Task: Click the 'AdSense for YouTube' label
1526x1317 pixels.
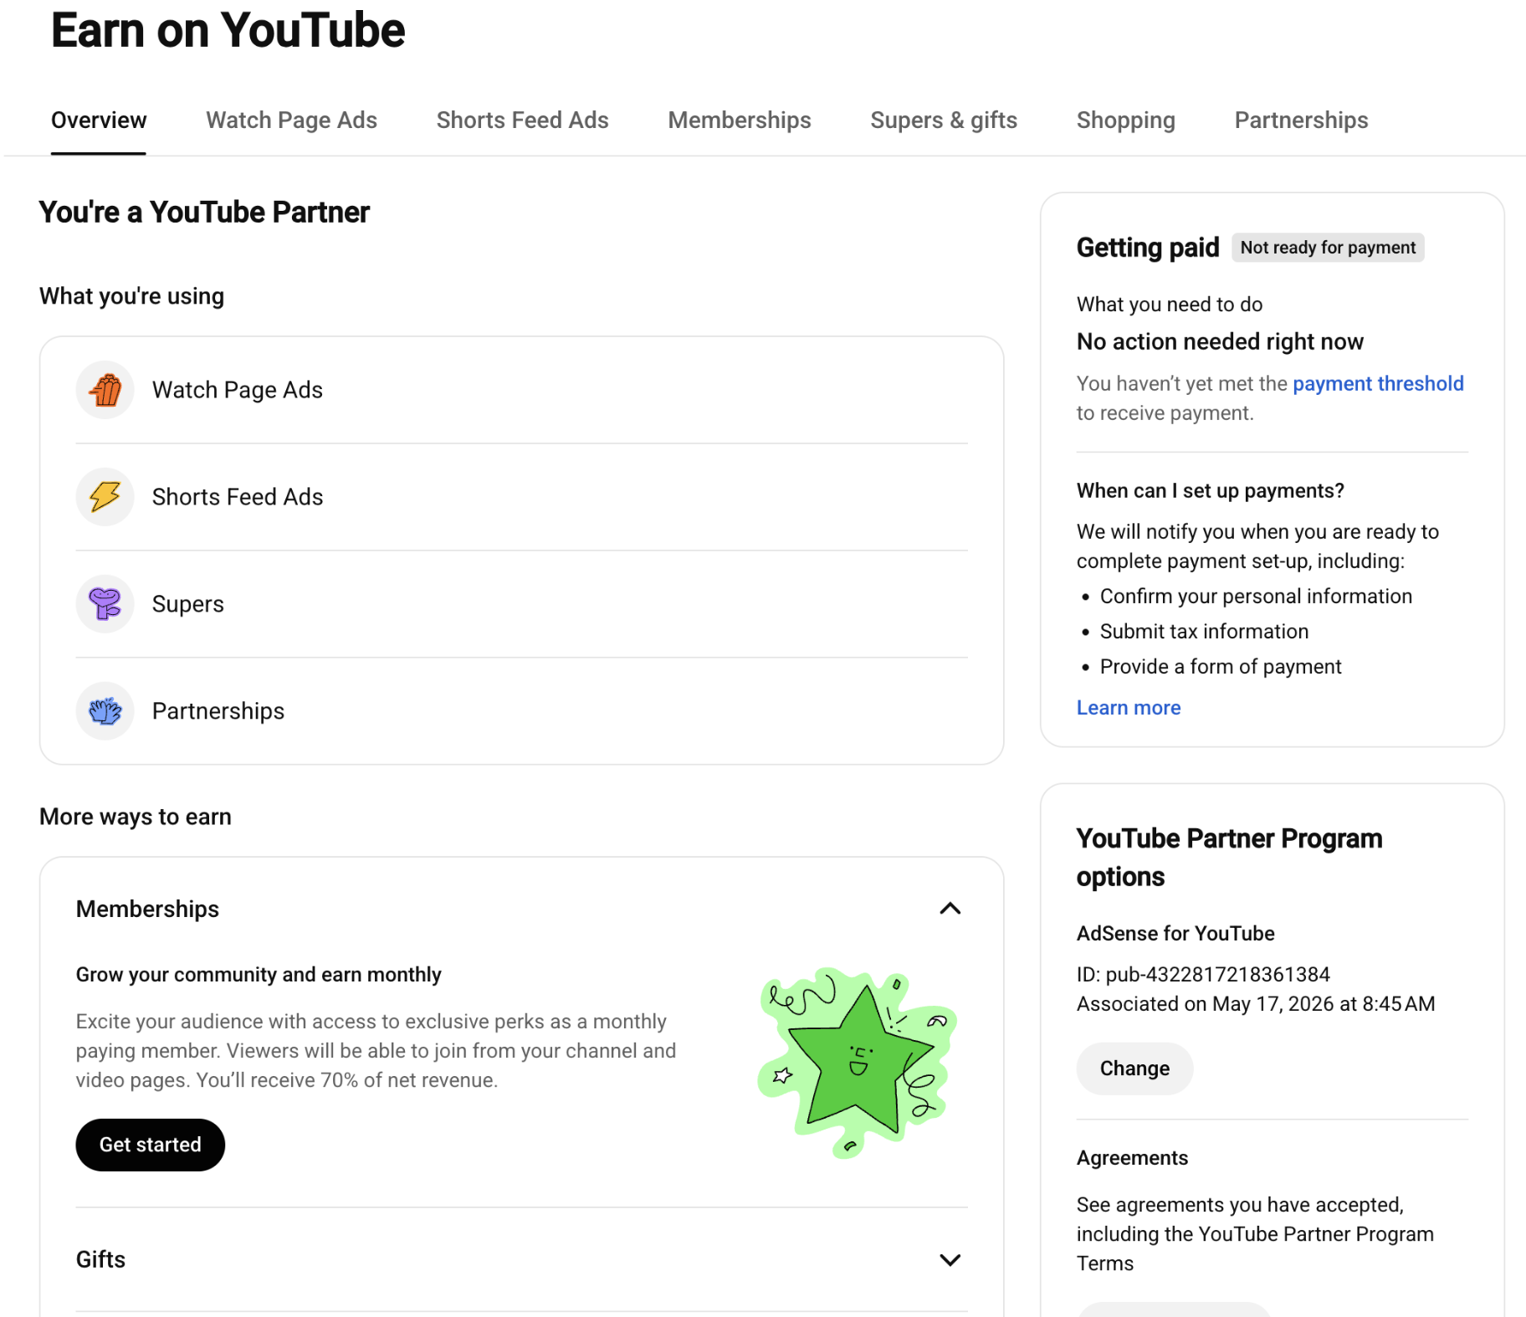Action: (x=1175, y=934)
